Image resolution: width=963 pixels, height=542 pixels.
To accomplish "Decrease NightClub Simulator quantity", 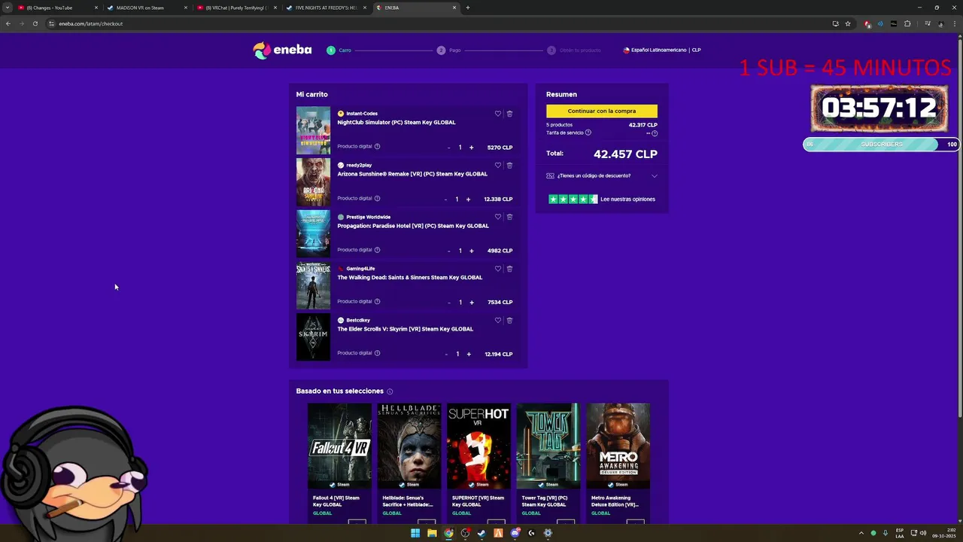I will 449,148.
